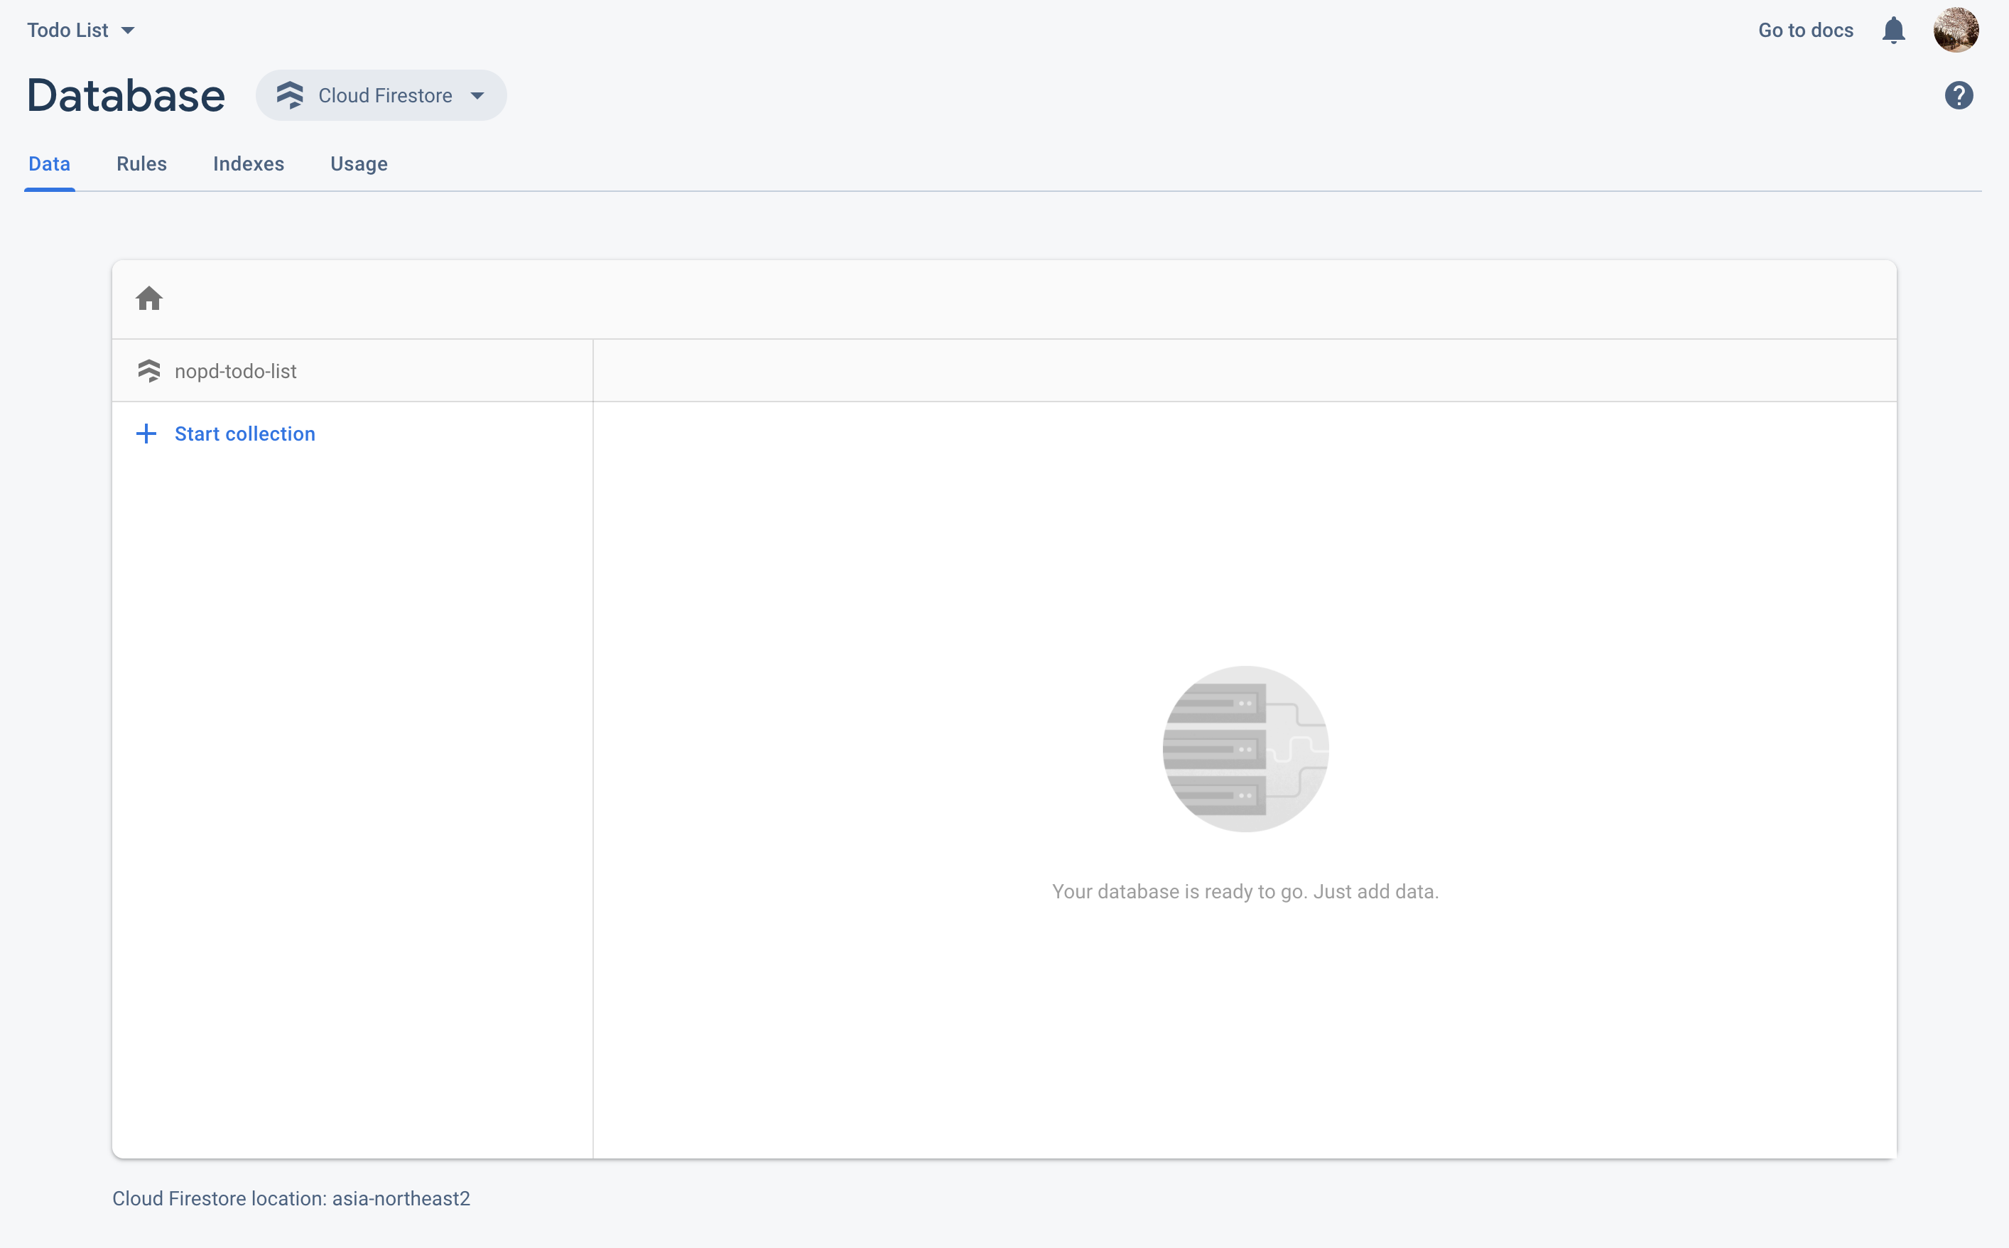Open notifications bell icon
The height and width of the screenshot is (1248, 2009).
click(x=1892, y=31)
